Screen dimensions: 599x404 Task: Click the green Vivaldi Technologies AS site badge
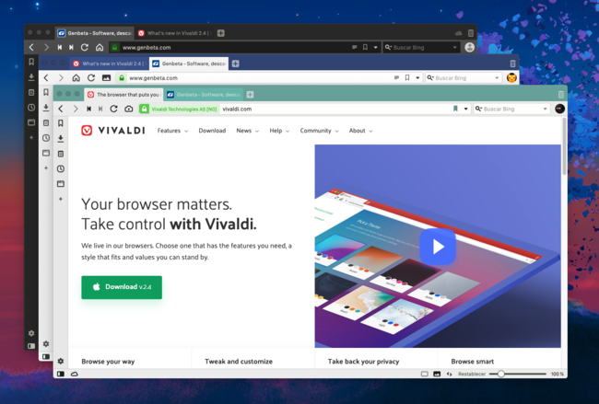(179, 110)
